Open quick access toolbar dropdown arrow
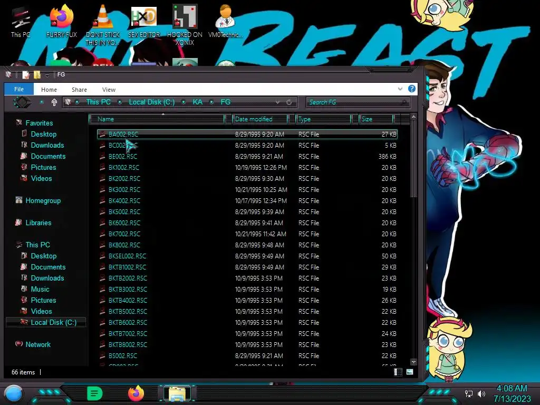The height and width of the screenshot is (405, 540). pos(47,75)
